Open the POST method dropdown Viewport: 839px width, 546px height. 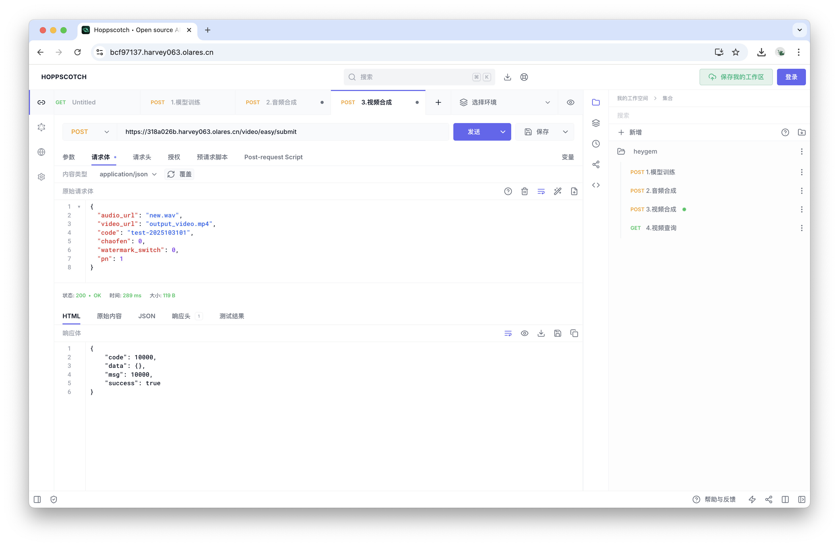tap(90, 132)
